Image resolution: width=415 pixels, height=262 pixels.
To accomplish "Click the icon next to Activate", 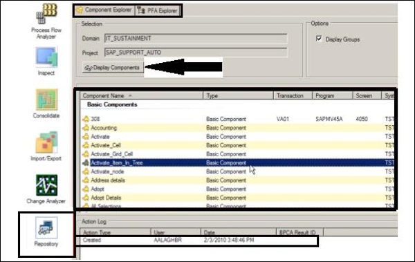I will (x=86, y=137).
